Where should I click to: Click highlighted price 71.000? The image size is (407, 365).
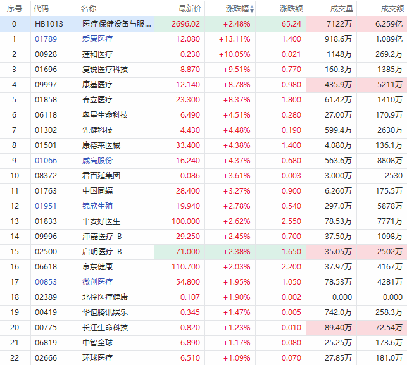[x=188, y=252]
